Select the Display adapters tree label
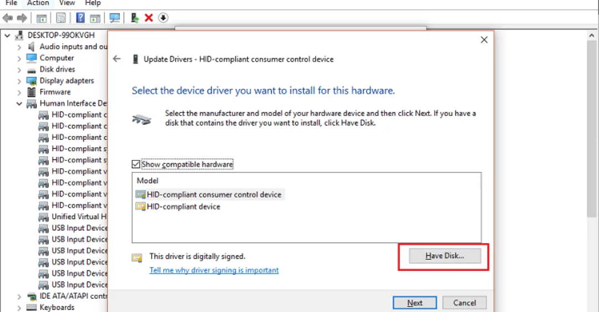 point(67,81)
